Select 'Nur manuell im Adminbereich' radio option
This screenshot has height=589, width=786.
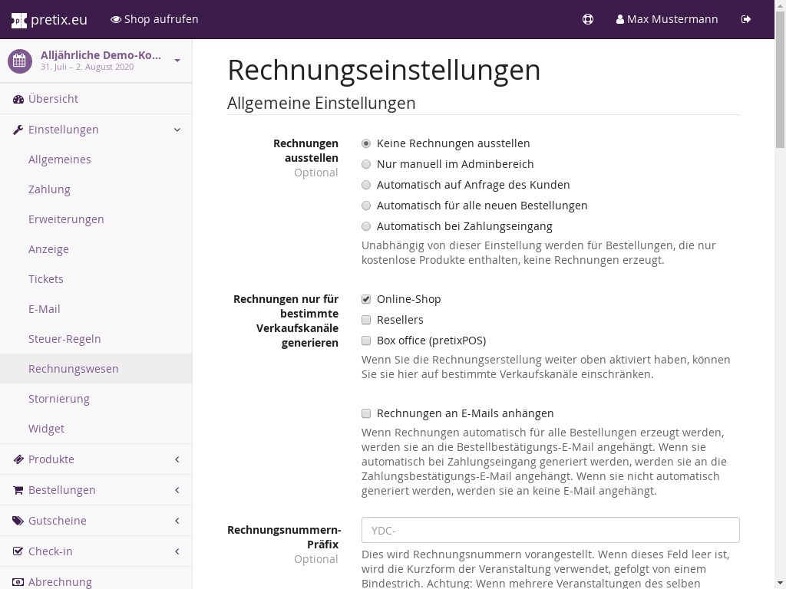click(366, 164)
